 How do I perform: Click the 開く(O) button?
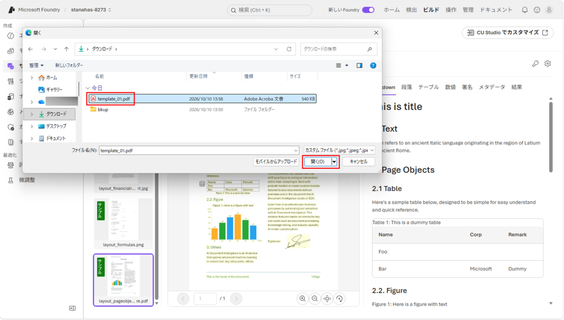(x=318, y=162)
